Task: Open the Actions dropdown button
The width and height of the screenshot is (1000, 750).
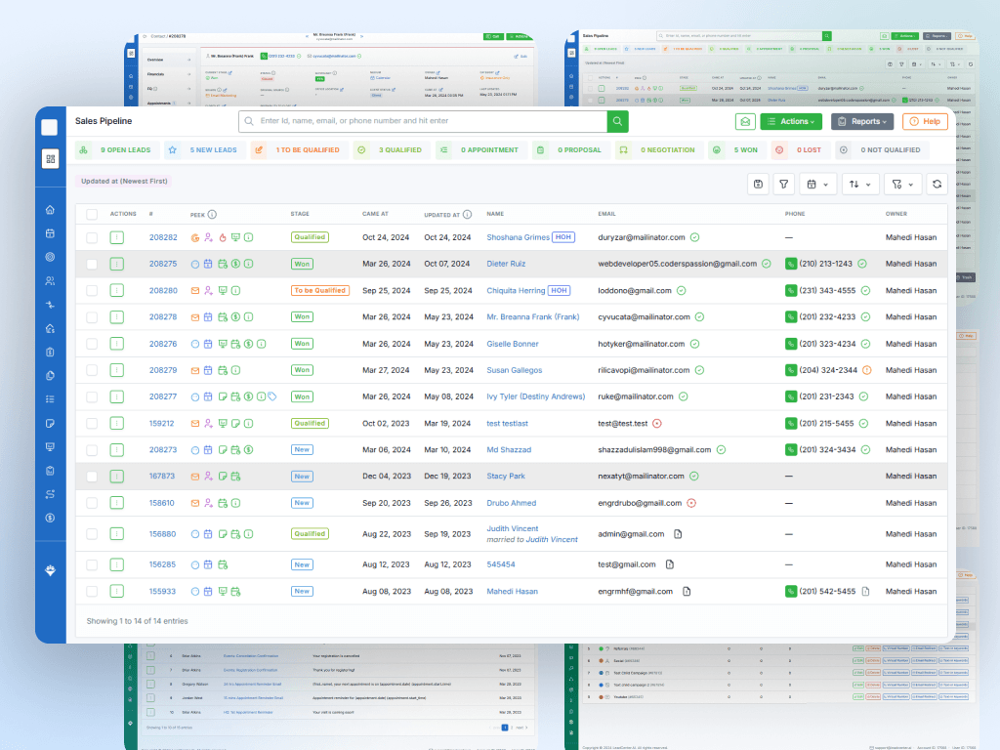Action: coord(791,121)
